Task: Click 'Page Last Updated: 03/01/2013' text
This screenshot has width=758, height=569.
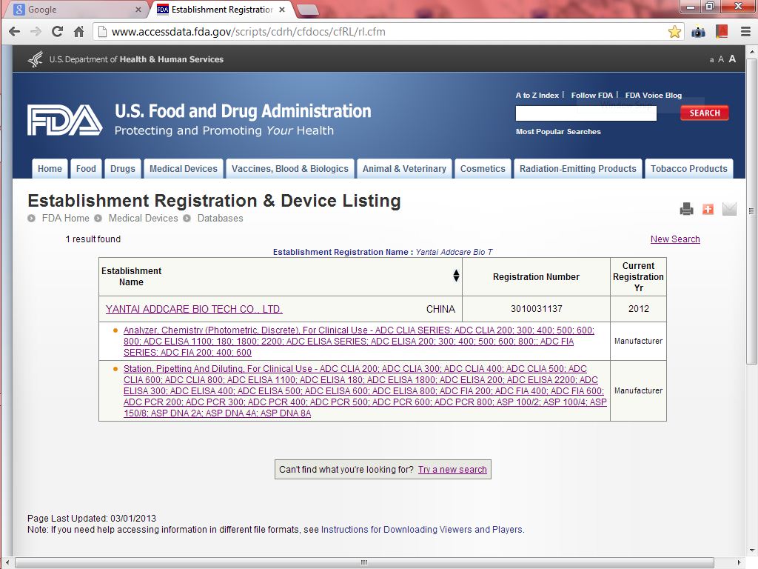Action: [x=92, y=518]
